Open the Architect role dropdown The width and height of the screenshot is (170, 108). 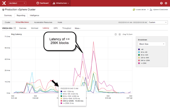pos(17,3)
